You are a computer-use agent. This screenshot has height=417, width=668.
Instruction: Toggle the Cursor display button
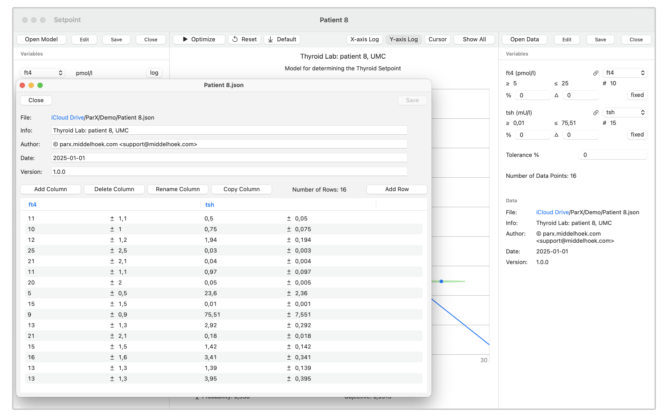(437, 39)
